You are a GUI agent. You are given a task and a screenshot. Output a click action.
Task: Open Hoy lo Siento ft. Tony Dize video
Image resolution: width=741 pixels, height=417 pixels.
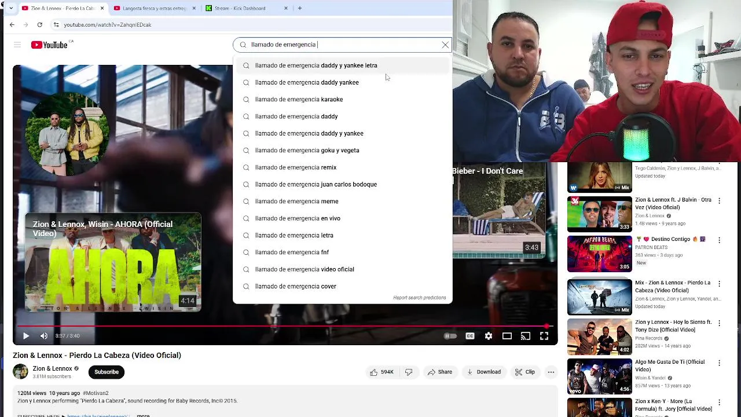point(599,336)
